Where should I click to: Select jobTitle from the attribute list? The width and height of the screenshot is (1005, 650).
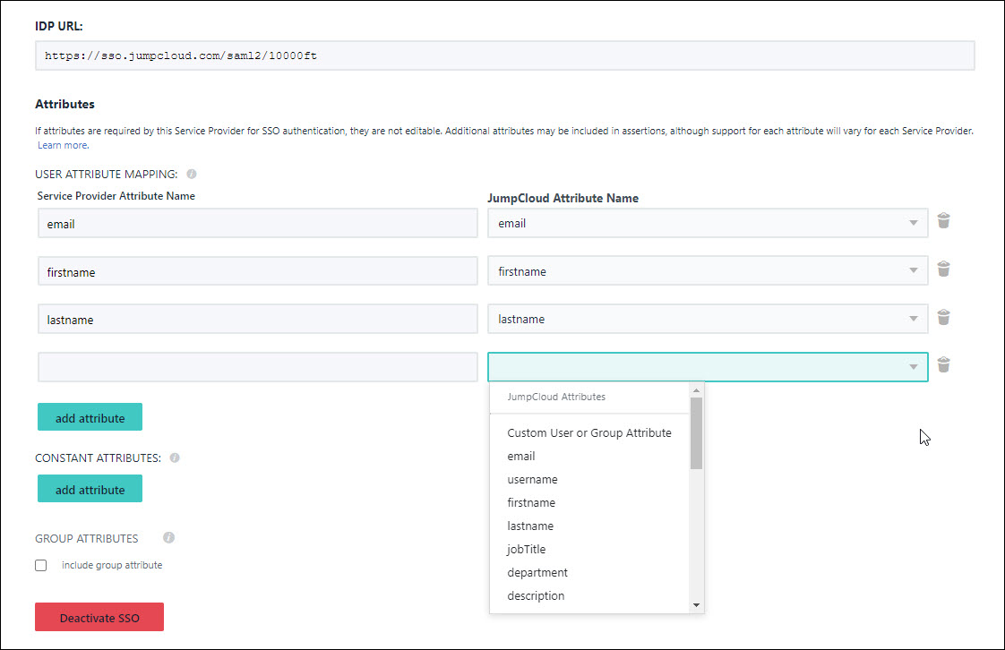[526, 549]
